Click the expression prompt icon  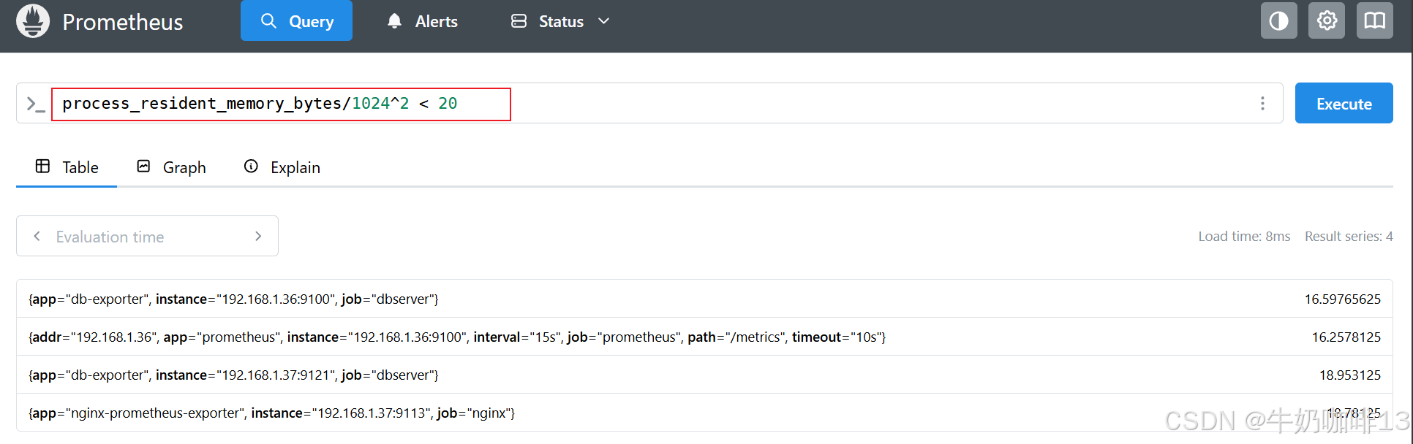35,104
